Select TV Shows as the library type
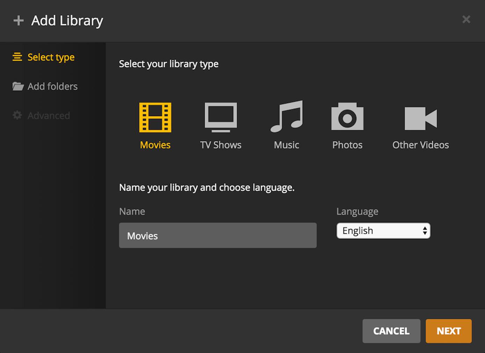485x353 pixels. [220, 126]
